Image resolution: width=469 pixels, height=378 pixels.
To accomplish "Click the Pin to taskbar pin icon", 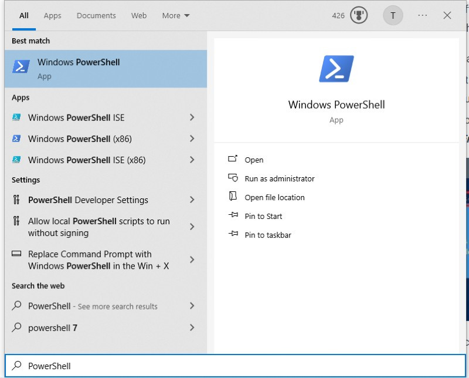I will tap(233, 234).
